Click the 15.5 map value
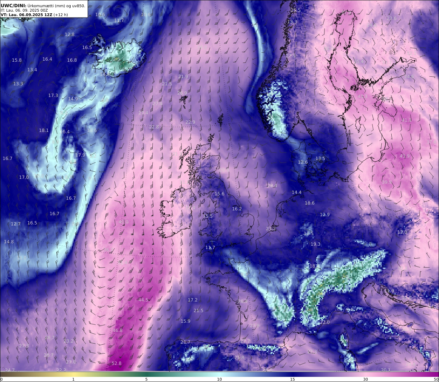This screenshot has width=439, height=382. (208, 216)
